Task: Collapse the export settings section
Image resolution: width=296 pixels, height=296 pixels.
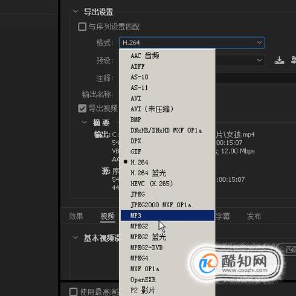Action: [x=76, y=11]
